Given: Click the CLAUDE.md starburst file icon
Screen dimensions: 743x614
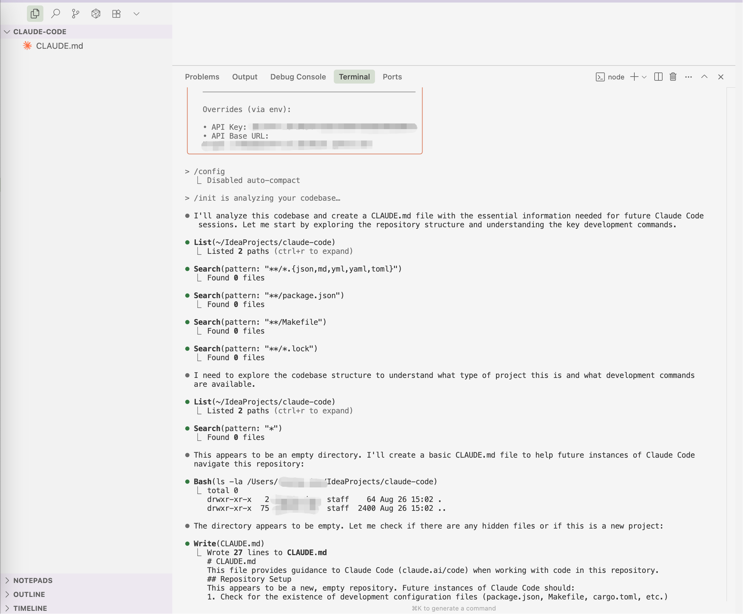Looking at the screenshot, I should tap(27, 46).
